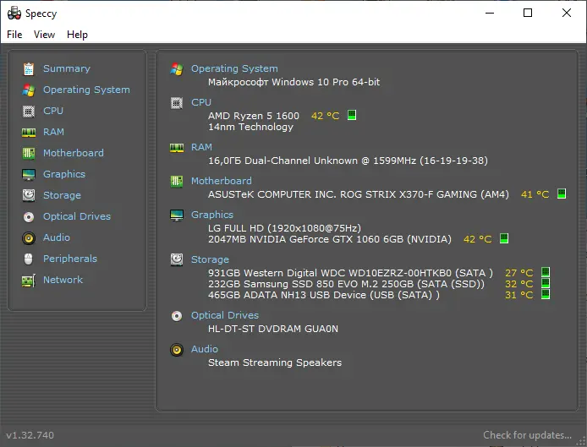
Task: Click the CPU heading link in summary
Action: click(x=201, y=102)
